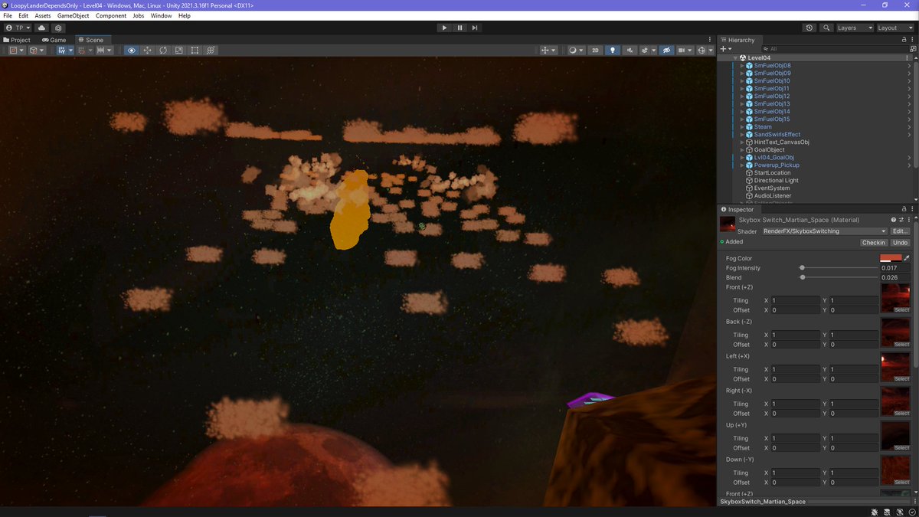Select the Transform tool
Viewport: 919px width, 517px height.
(x=211, y=51)
